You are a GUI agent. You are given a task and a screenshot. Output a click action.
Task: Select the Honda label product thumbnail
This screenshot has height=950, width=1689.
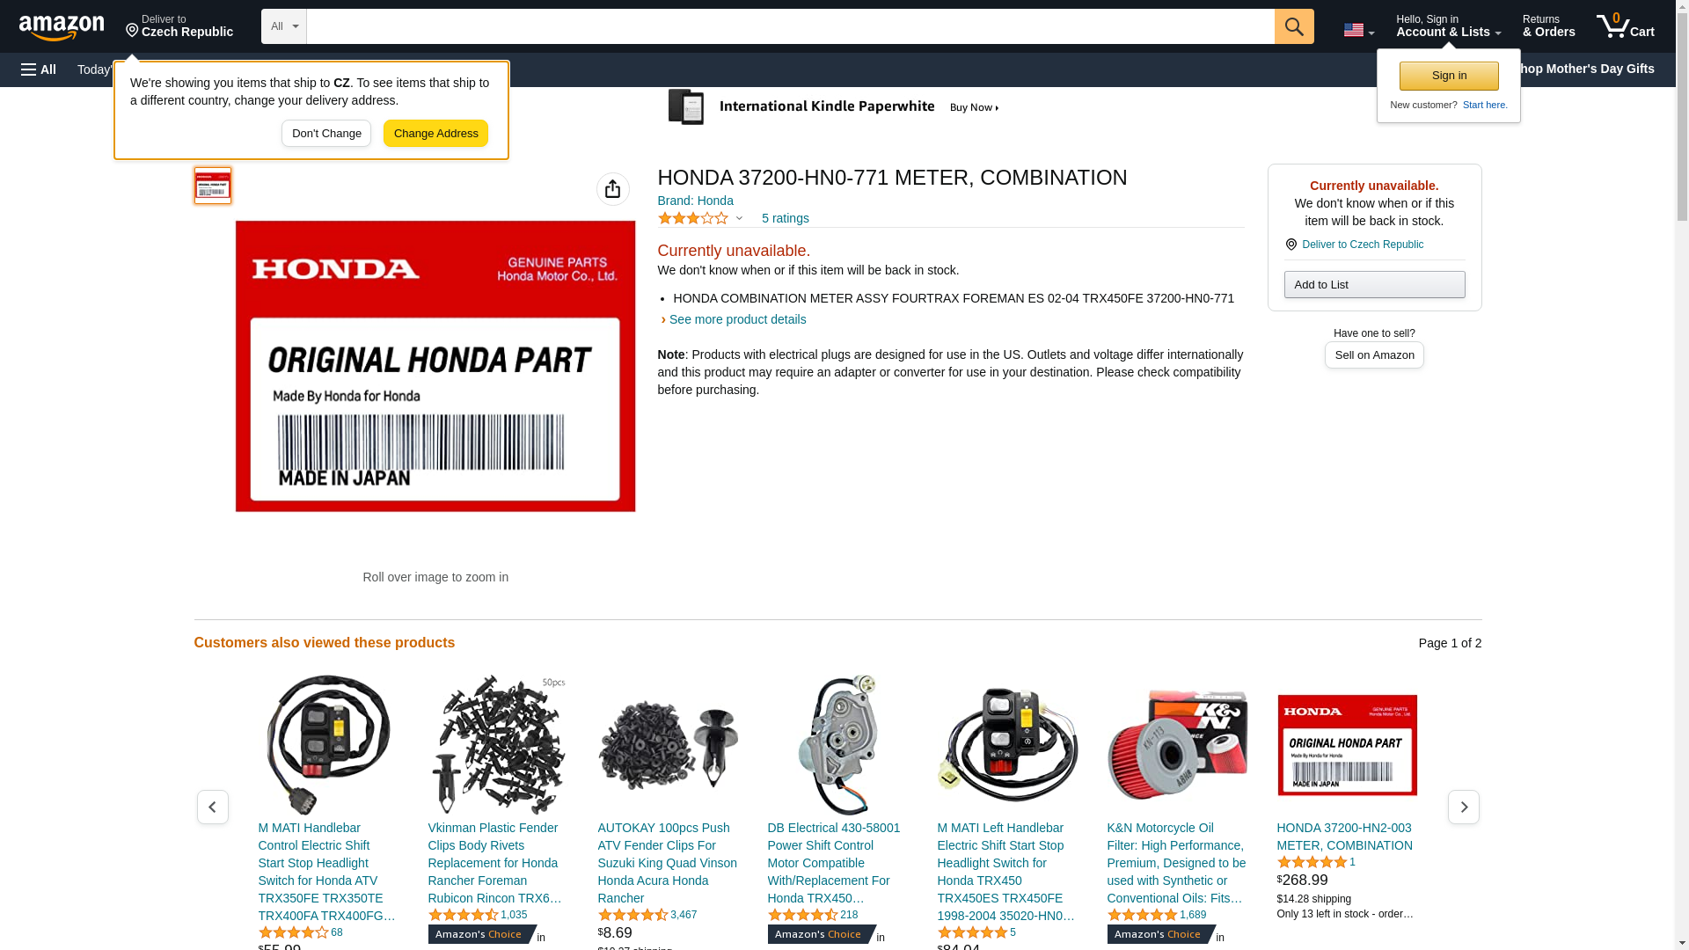(x=213, y=186)
